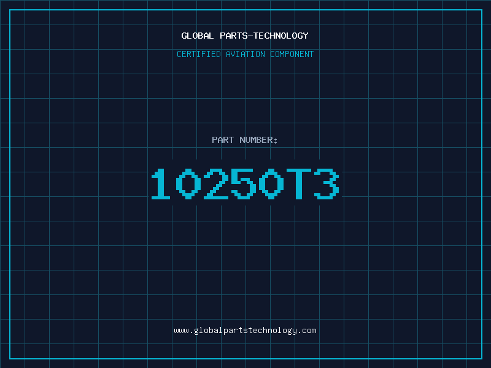Click the PART NUMBER: label
The width and height of the screenshot is (491, 368).
(x=244, y=140)
